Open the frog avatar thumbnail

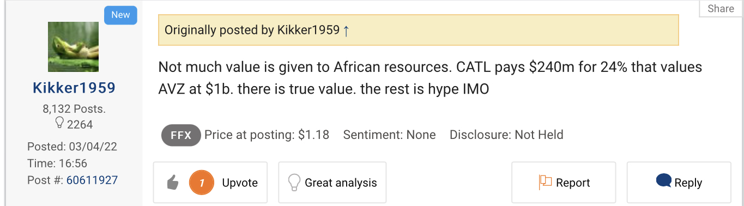tap(73, 47)
